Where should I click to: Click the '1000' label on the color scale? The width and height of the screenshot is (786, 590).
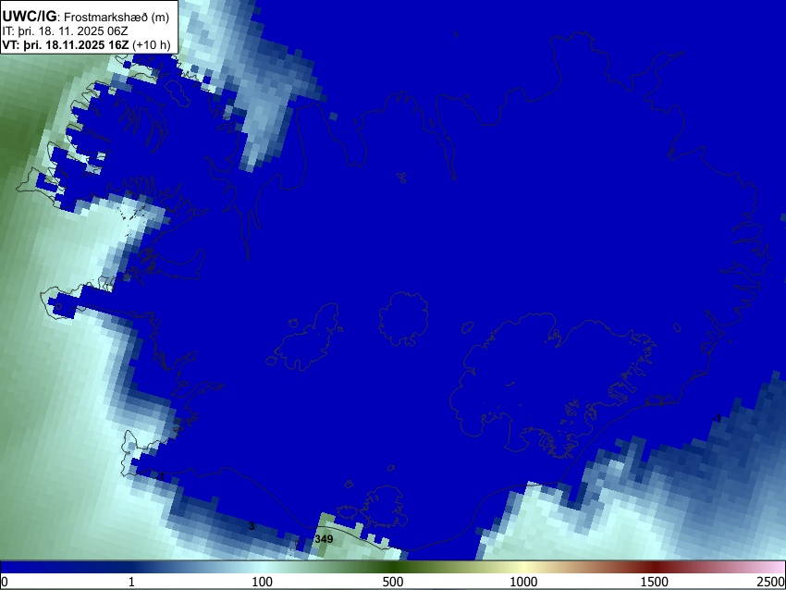pyautogui.click(x=523, y=582)
